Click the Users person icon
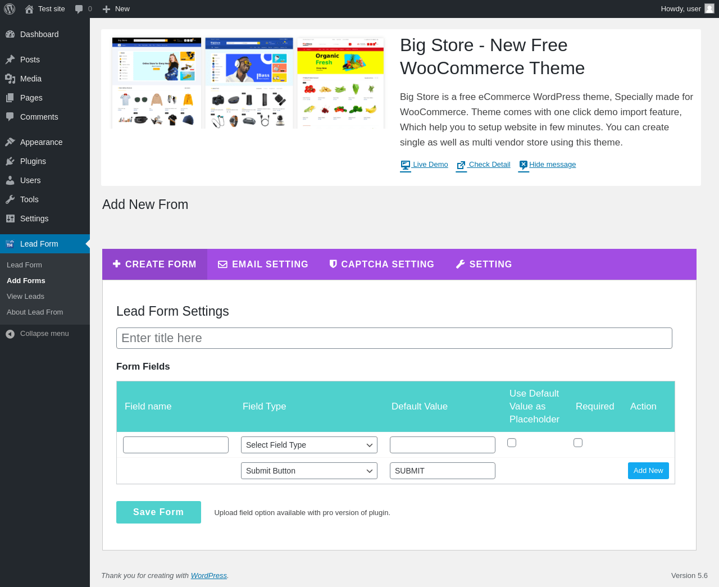This screenshot has height=587, width=719. pos(10,180)
